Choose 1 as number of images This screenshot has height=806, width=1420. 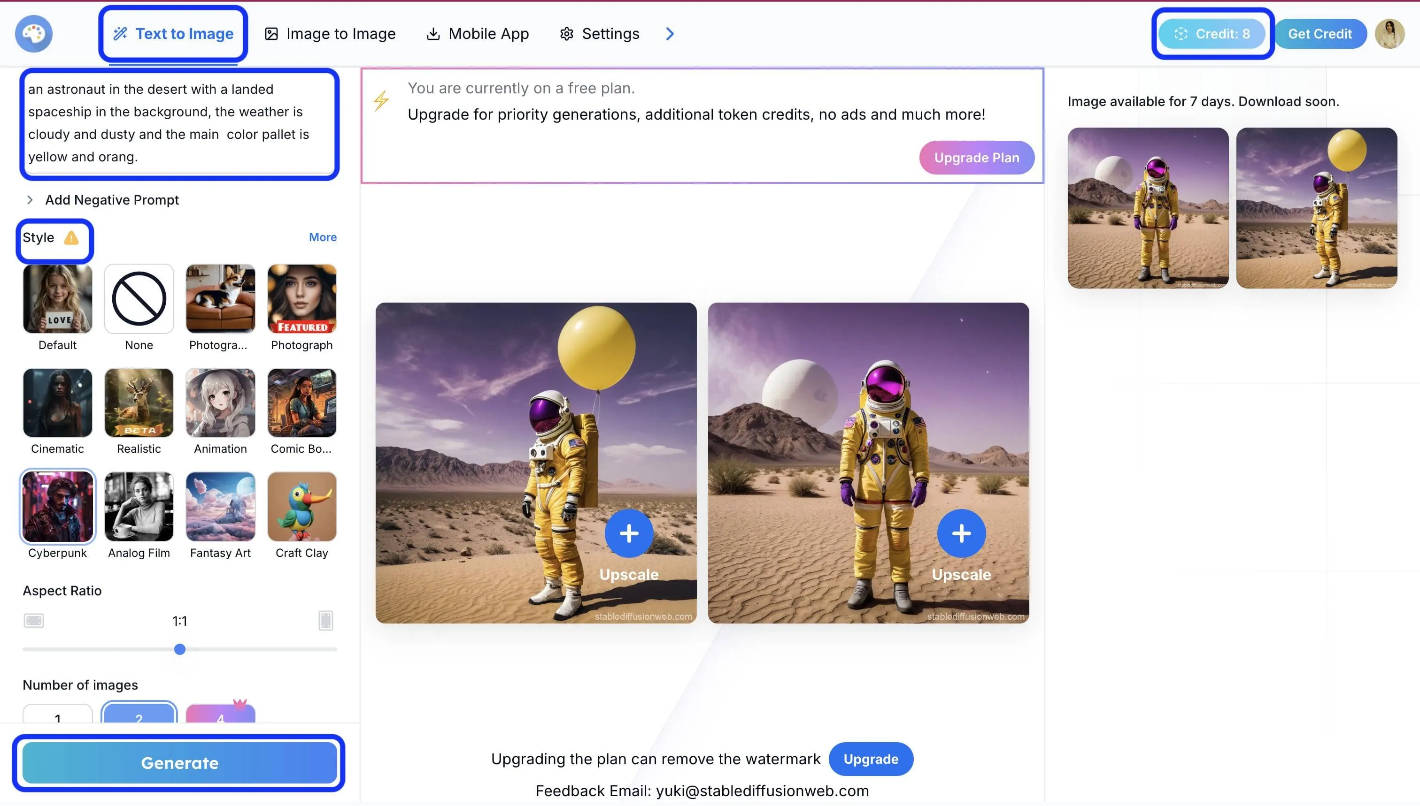point(58,715)
